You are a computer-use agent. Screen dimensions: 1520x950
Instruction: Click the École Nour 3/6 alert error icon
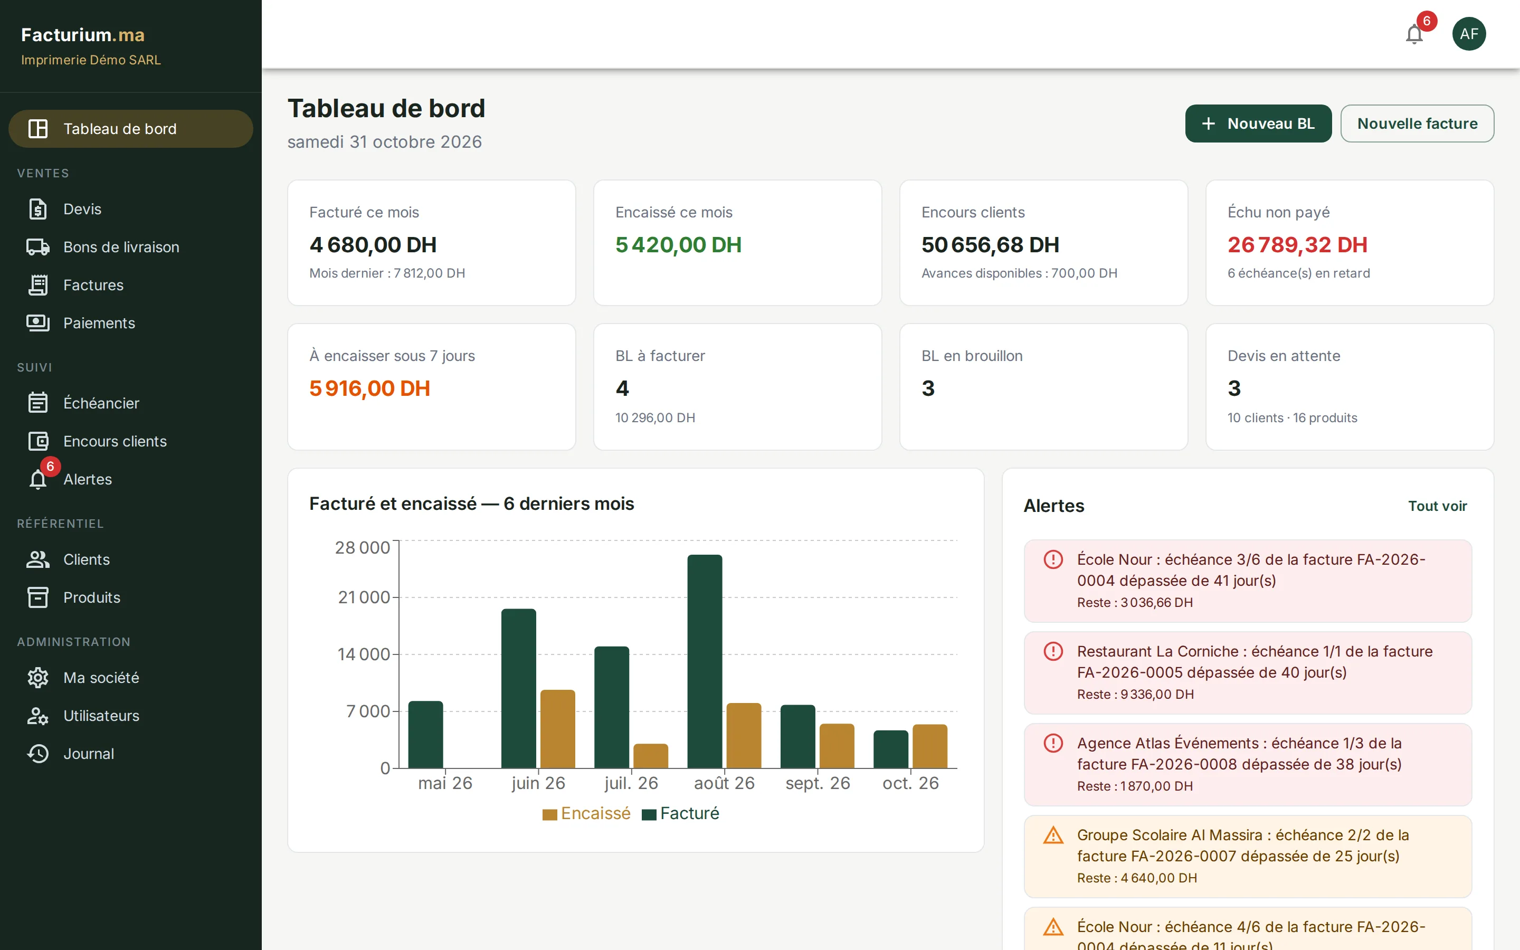click(1053, 559)
